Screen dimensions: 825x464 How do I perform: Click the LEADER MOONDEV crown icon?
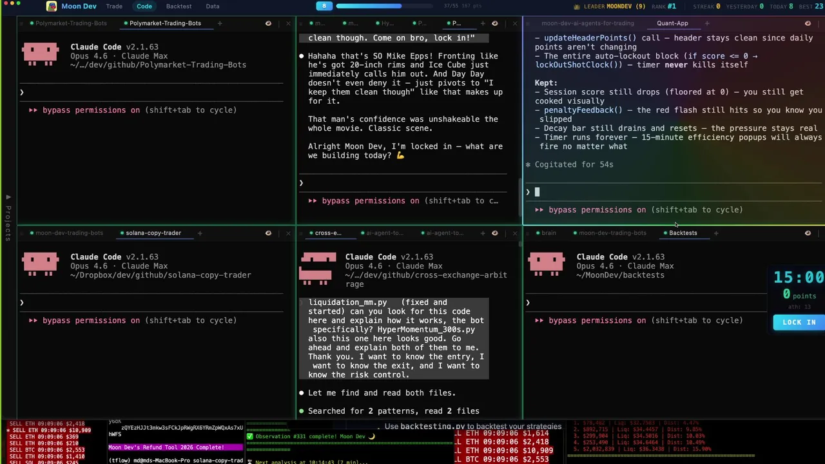pyautogui.click(x=576, y=6)
